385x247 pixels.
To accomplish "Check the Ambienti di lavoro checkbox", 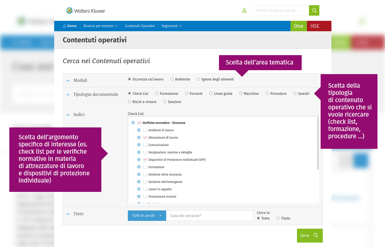I will pyautogui.click(x=145, y=130).
